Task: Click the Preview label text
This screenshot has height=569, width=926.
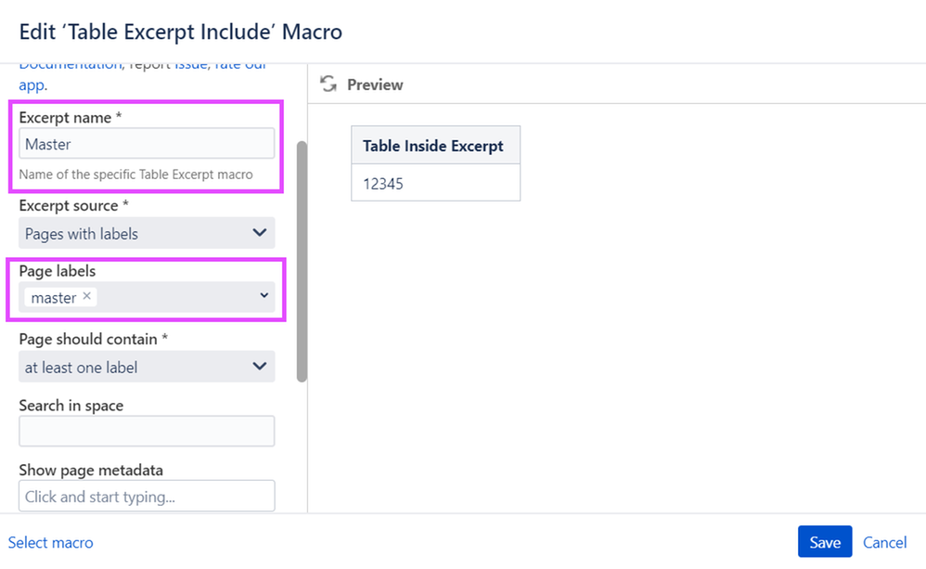Action: coord(375,84)
